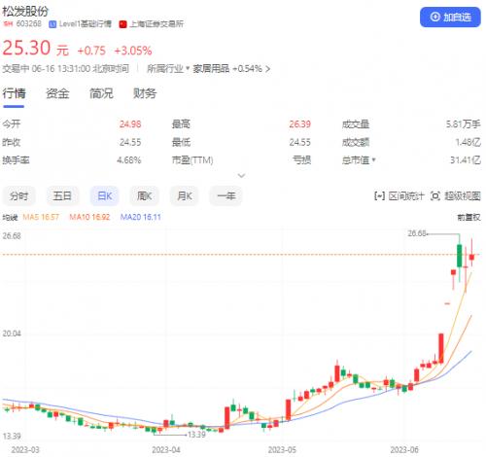Click the SH market tag
Screen dimensions: 486x457
point(8,24)
